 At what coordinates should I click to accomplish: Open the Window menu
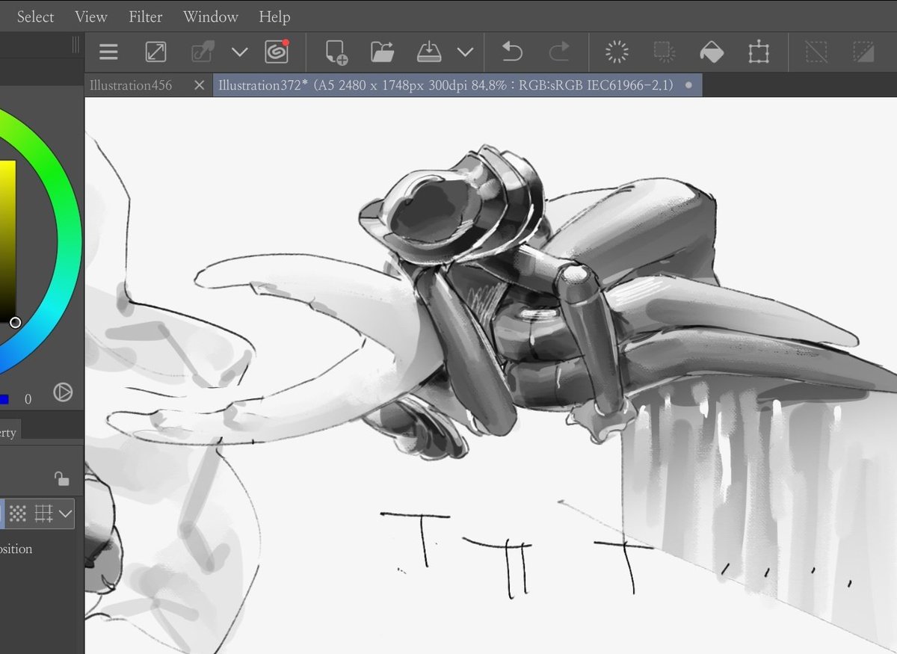pyautogui.click(x=211, y=16)
